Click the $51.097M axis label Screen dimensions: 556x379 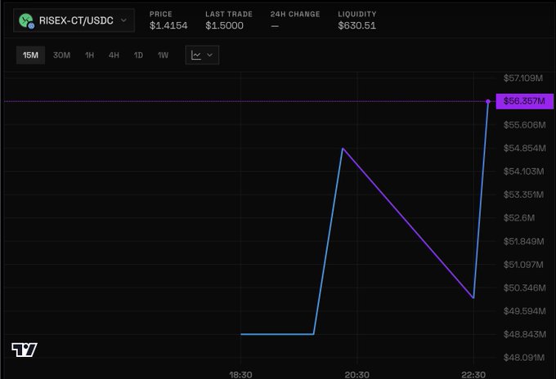click(523, 265)
